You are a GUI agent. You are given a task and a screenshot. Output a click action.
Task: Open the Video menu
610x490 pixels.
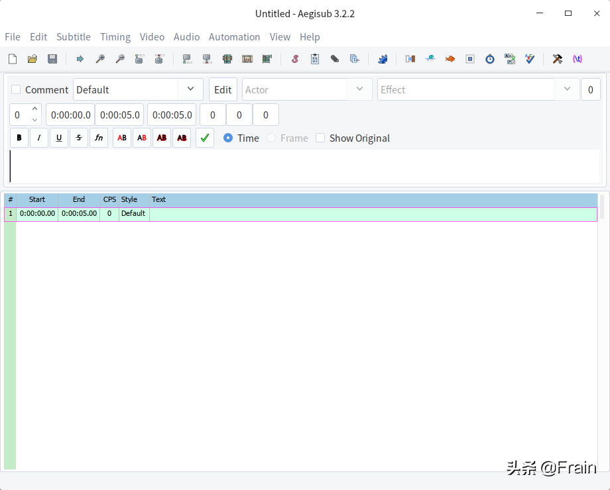coord(152,37)
